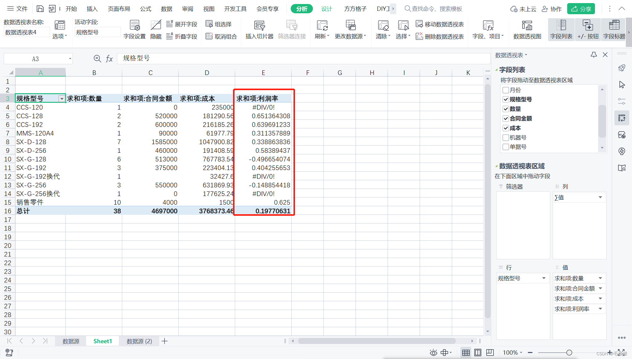Adjust the zoom slider handle

[569, 353]
